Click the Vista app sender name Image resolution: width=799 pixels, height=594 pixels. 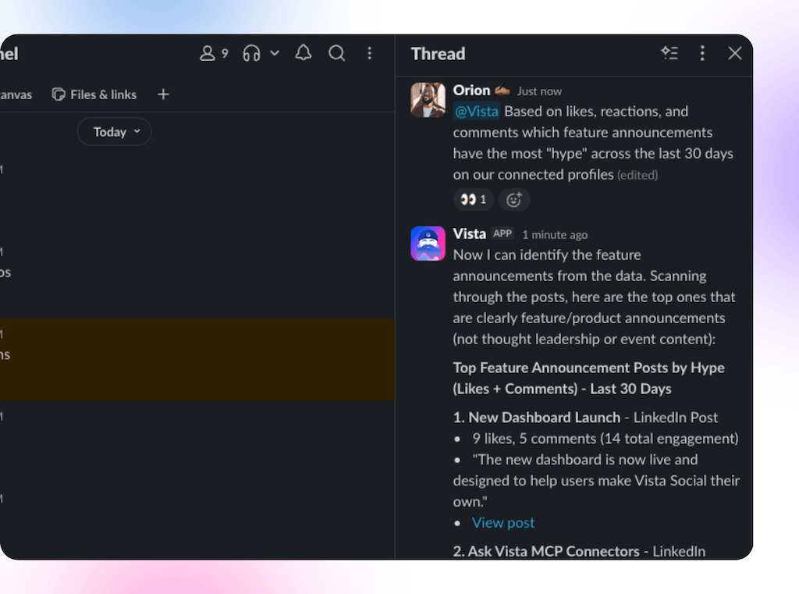(469, 233)
